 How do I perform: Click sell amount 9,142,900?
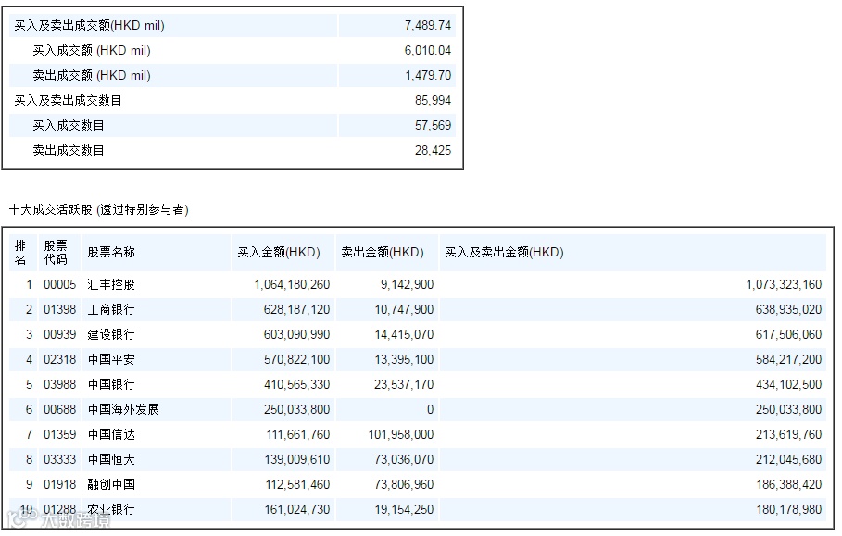click(x=407, y=285)
